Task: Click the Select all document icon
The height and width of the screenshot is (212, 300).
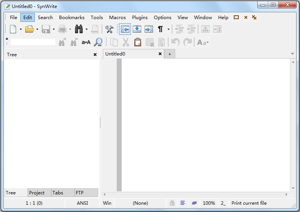Action: [161, 42]
